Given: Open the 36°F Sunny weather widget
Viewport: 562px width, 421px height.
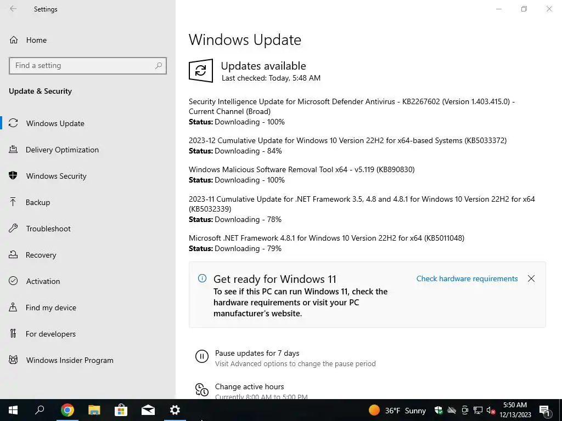Looking at the screenshot, I should (397, 410).
